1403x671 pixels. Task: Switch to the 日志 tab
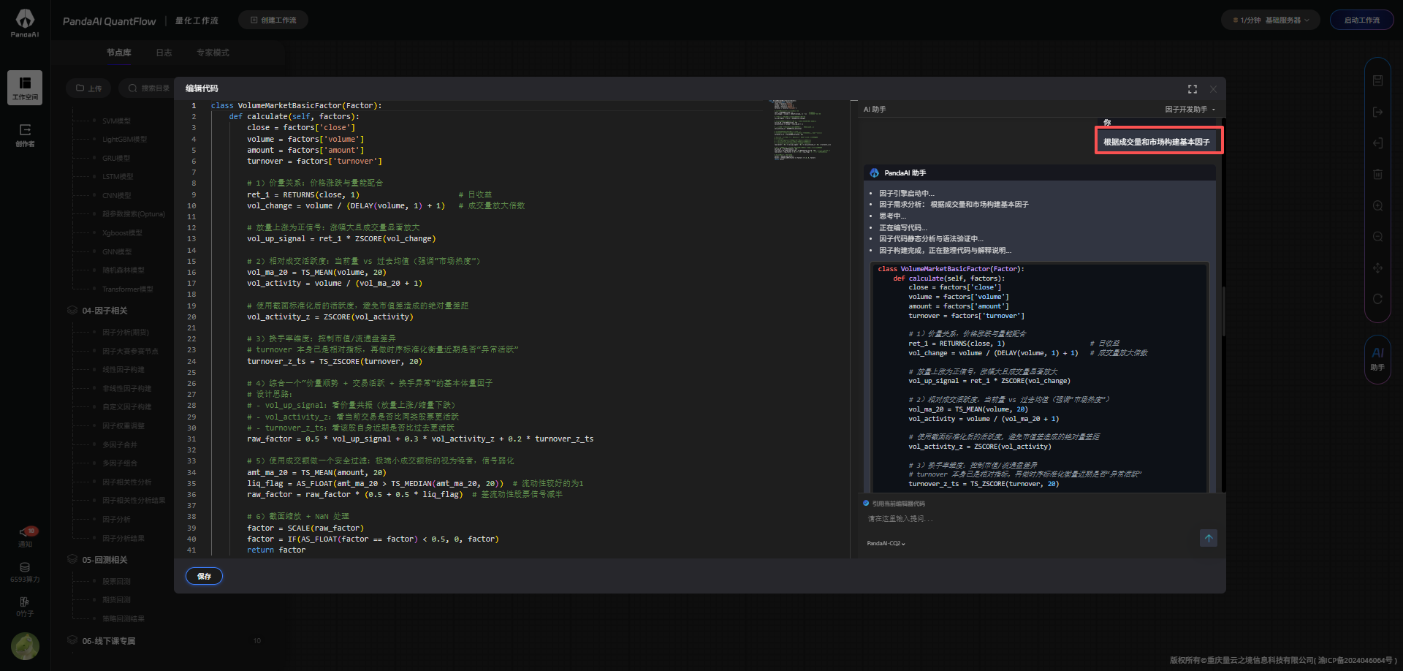tap(164, 53)
